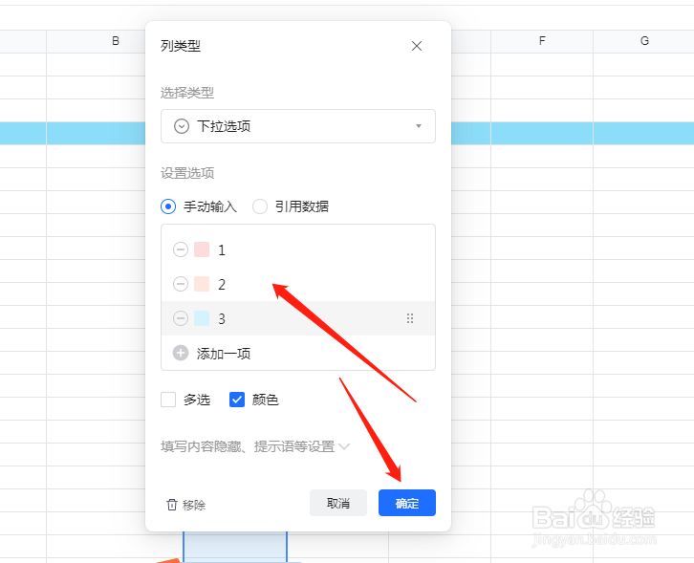
Task: Click the 添加一项 label
Action: 224,354
